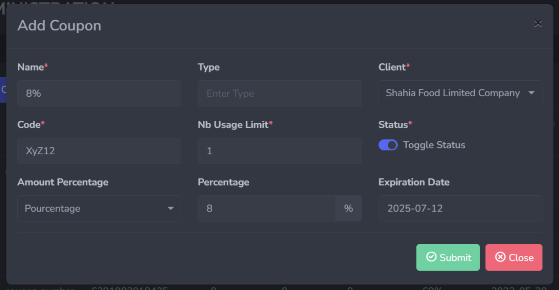Open the Client dropdown arrow
The width and height of the screenshot is (559, 290).
point(531,93)
